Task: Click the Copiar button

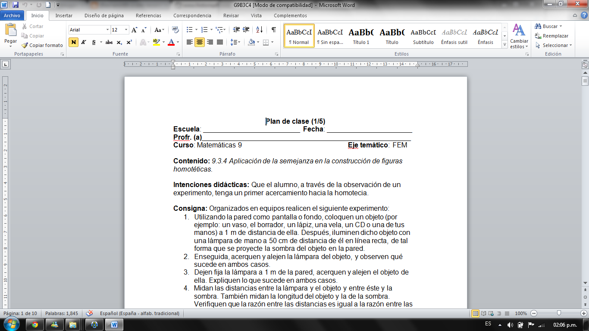Action: [33, 36]
